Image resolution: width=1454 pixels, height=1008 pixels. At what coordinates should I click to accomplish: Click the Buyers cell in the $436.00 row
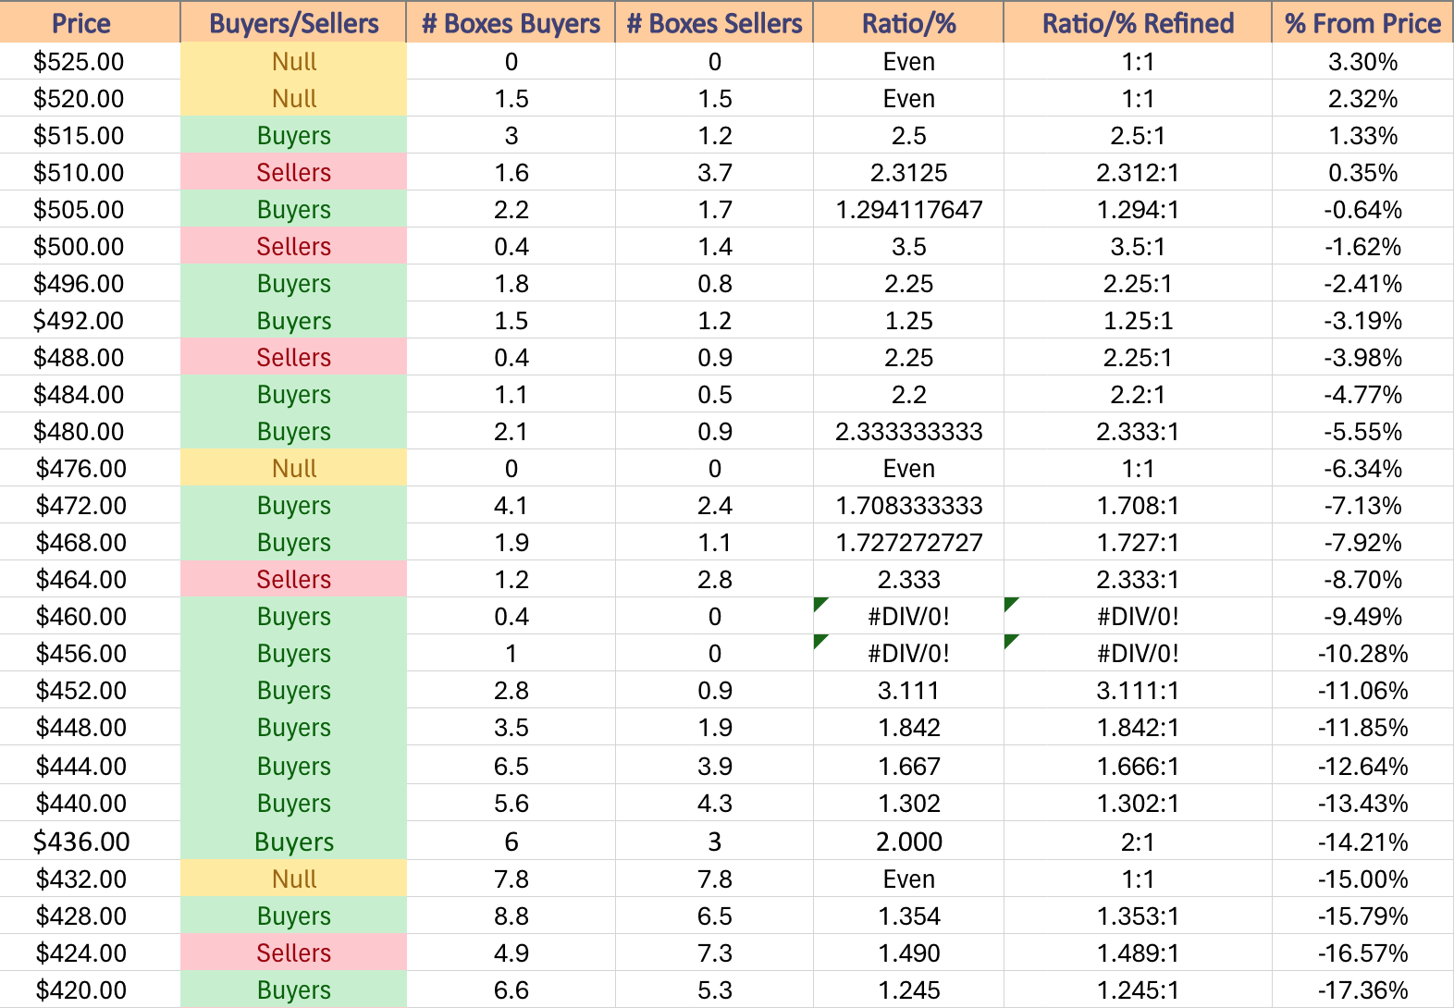point(293,842)
